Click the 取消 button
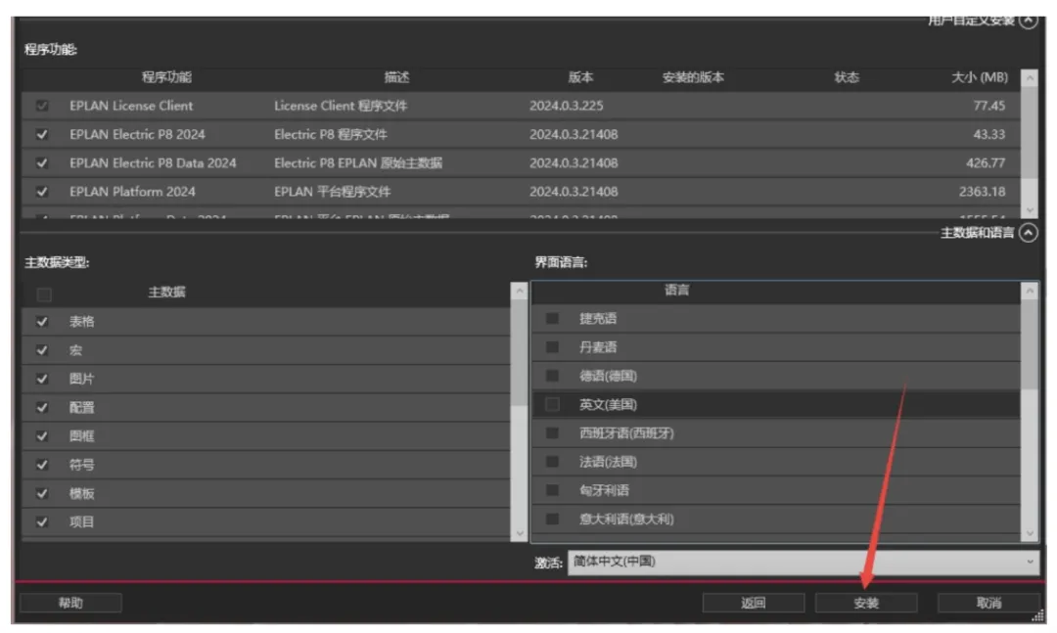 pos(988,603)
